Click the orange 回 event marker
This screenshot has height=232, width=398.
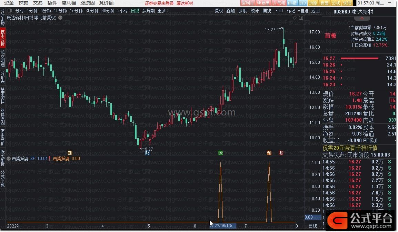click(x=70, y=153)
